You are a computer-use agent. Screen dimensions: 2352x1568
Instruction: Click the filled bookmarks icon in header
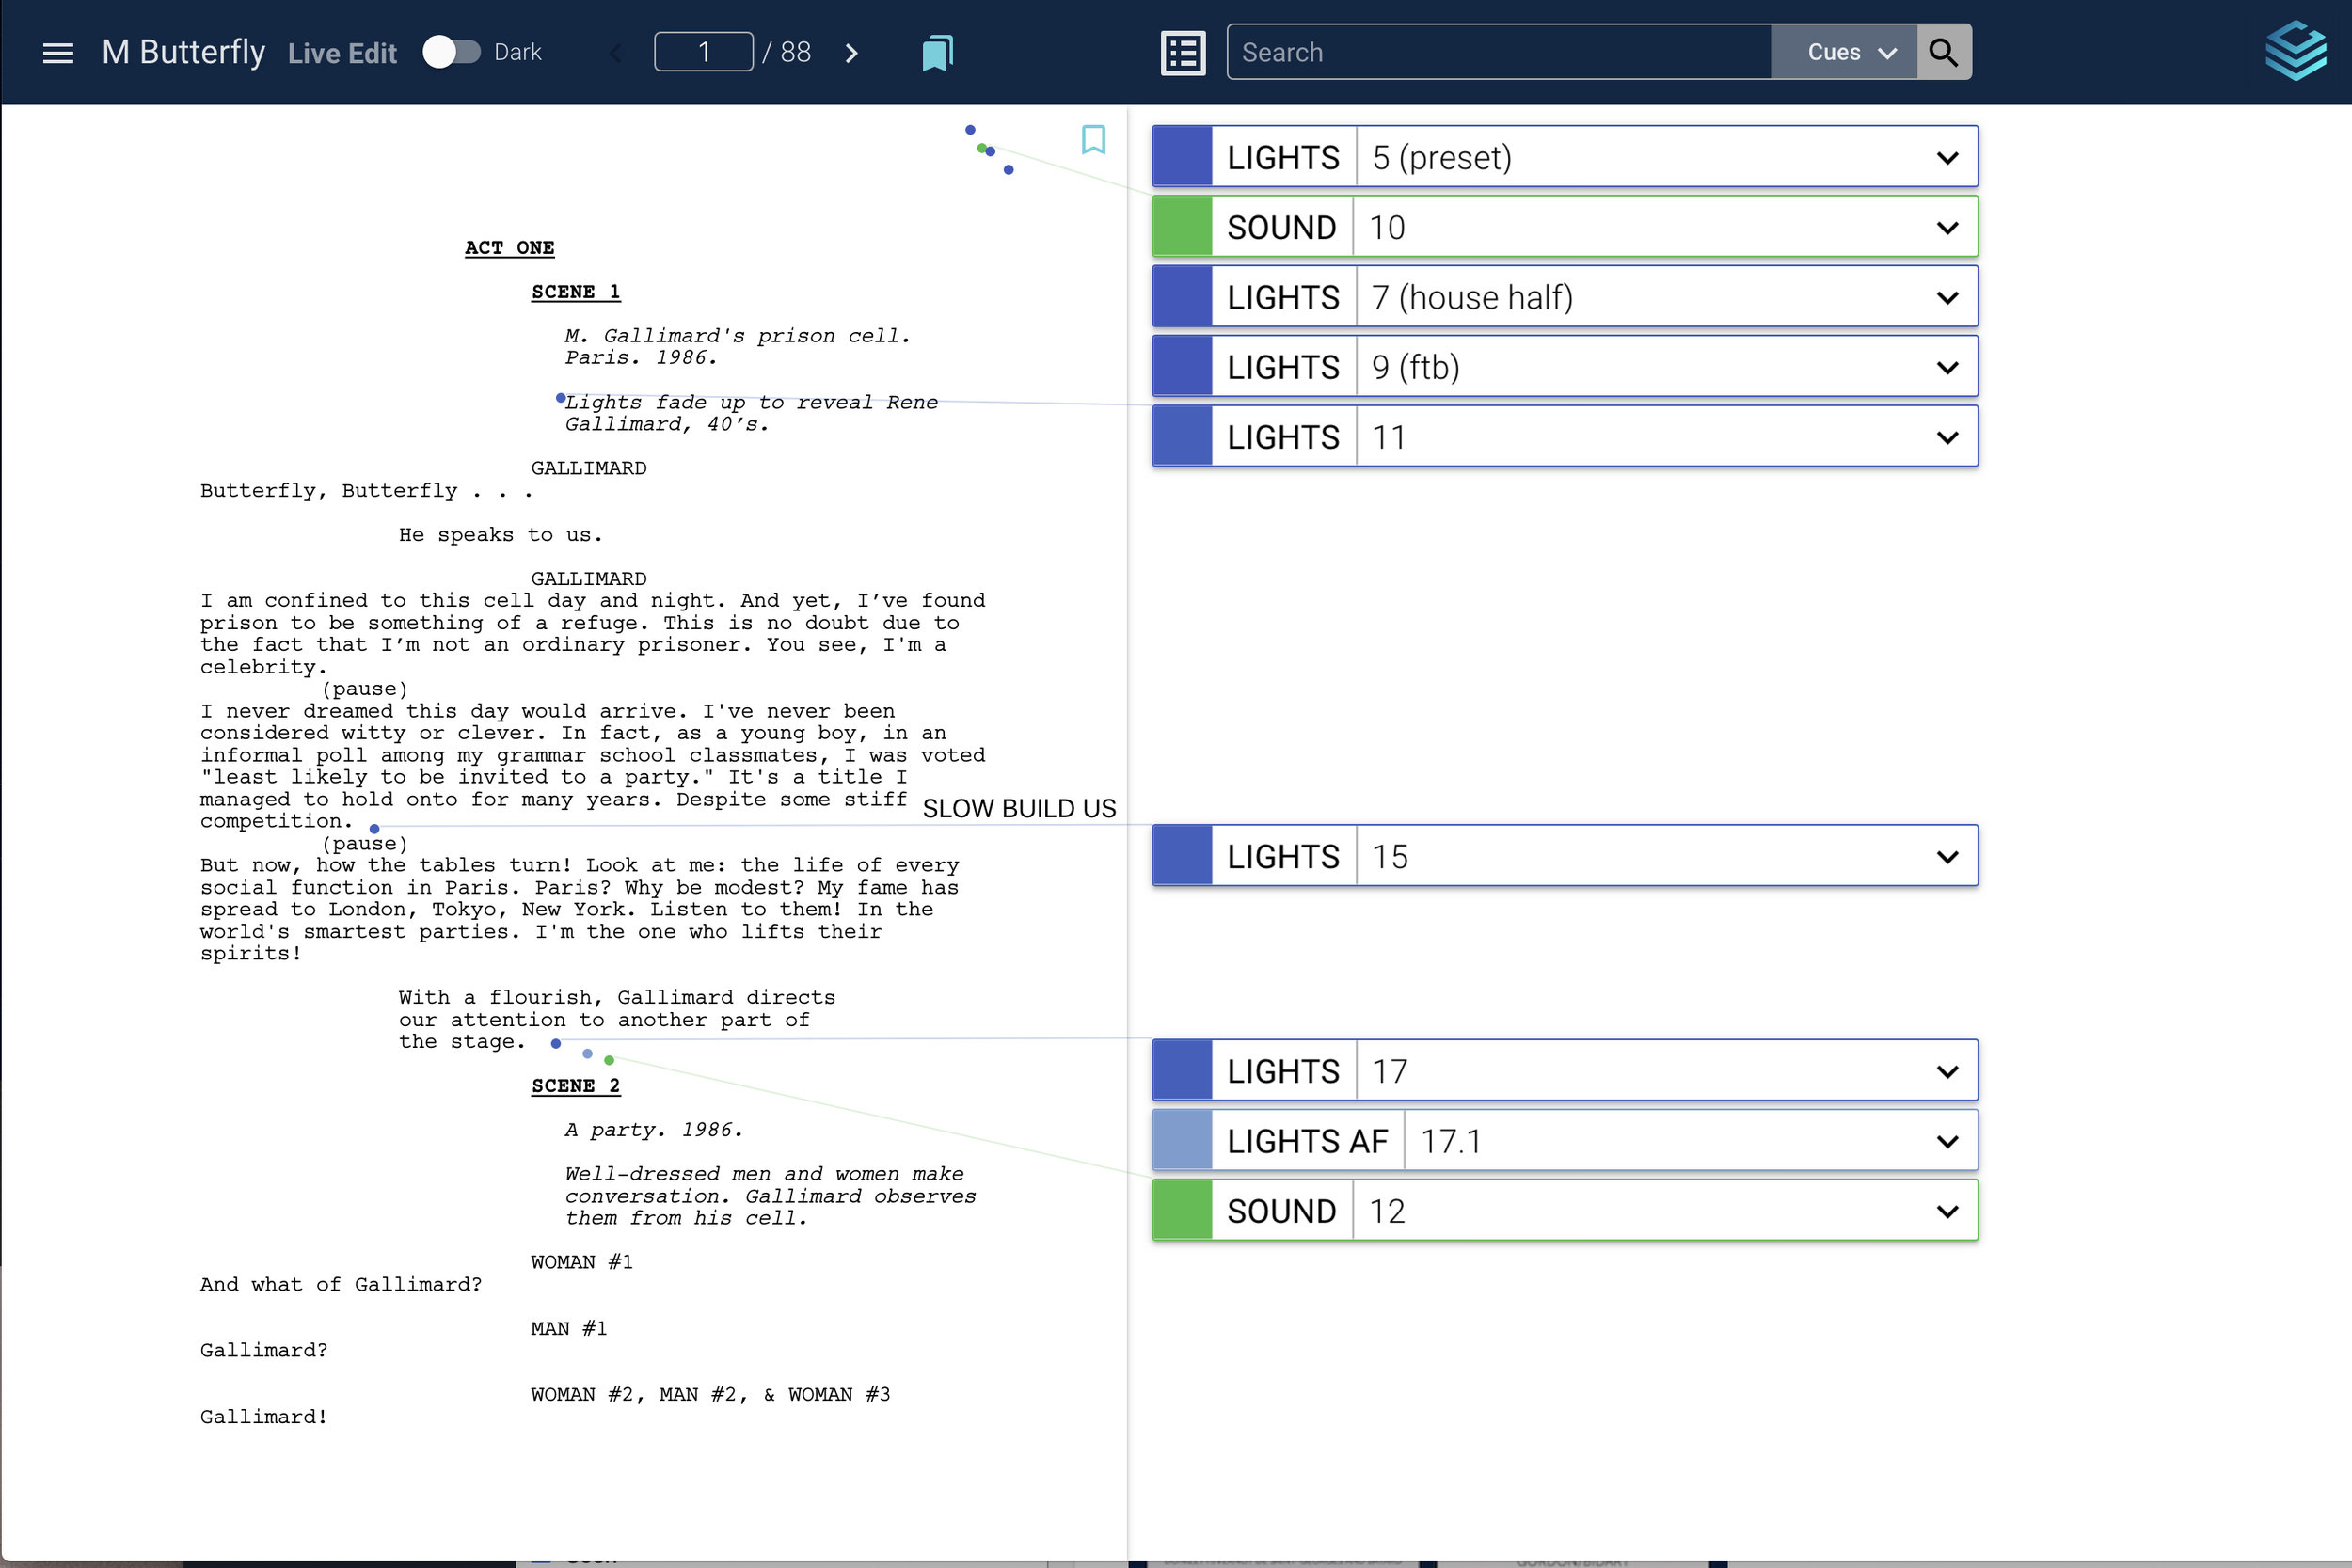tap(937, 53)
